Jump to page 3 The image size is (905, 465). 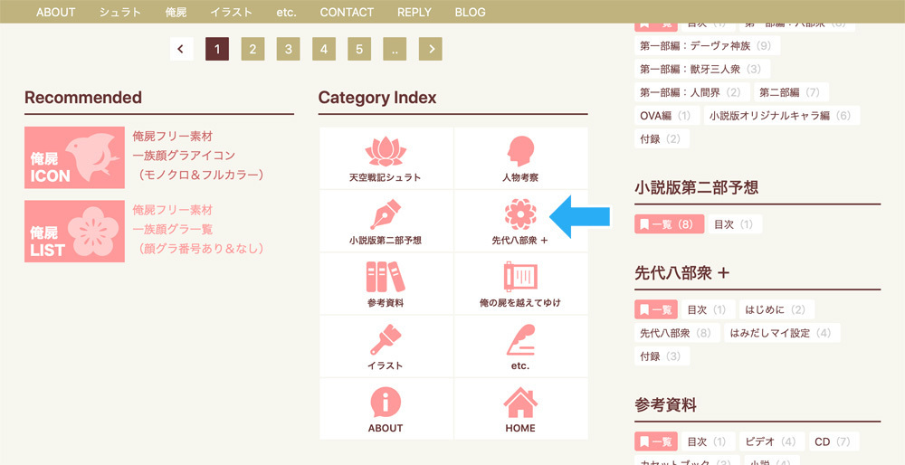coord(288,49)
